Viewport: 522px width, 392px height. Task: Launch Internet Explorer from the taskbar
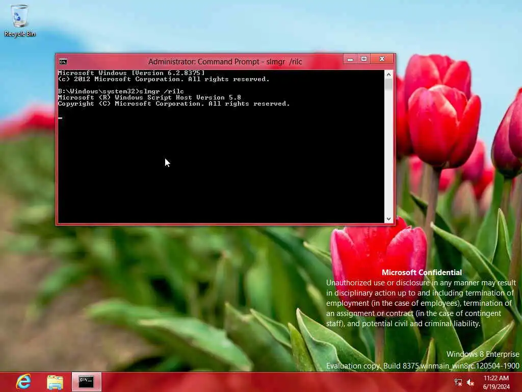[x=23, y=382]
